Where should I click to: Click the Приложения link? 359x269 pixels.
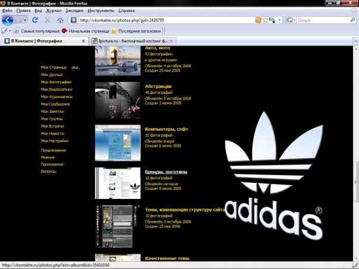coord(52,164)
